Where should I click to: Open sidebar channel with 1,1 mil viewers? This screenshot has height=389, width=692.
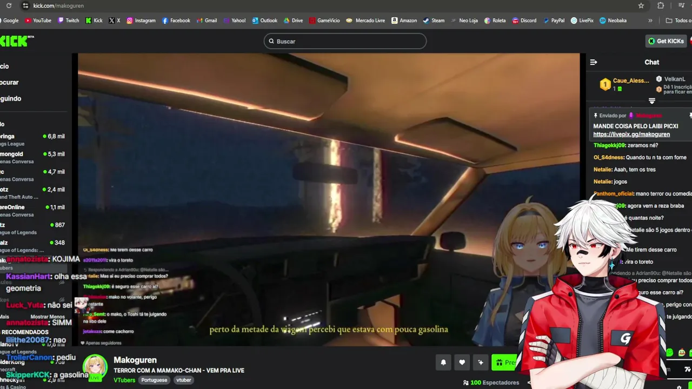tap(32, 211)
